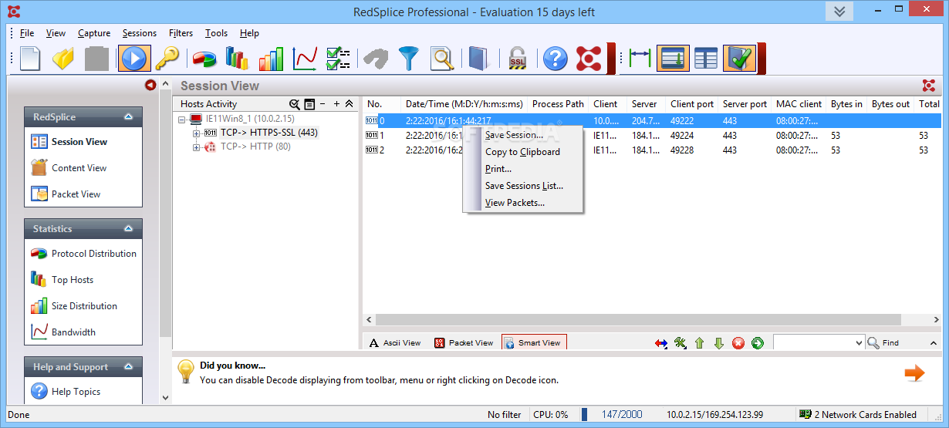The height and width of the screenshot is (428, 949).
Task: Toggle the table layout toolbar button
Action: pyautogui.click(x=706, y=59)
